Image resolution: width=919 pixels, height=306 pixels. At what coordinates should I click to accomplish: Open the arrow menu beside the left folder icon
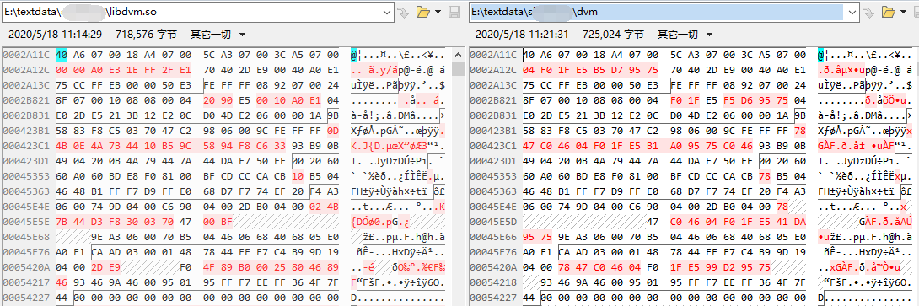[438, 11]
